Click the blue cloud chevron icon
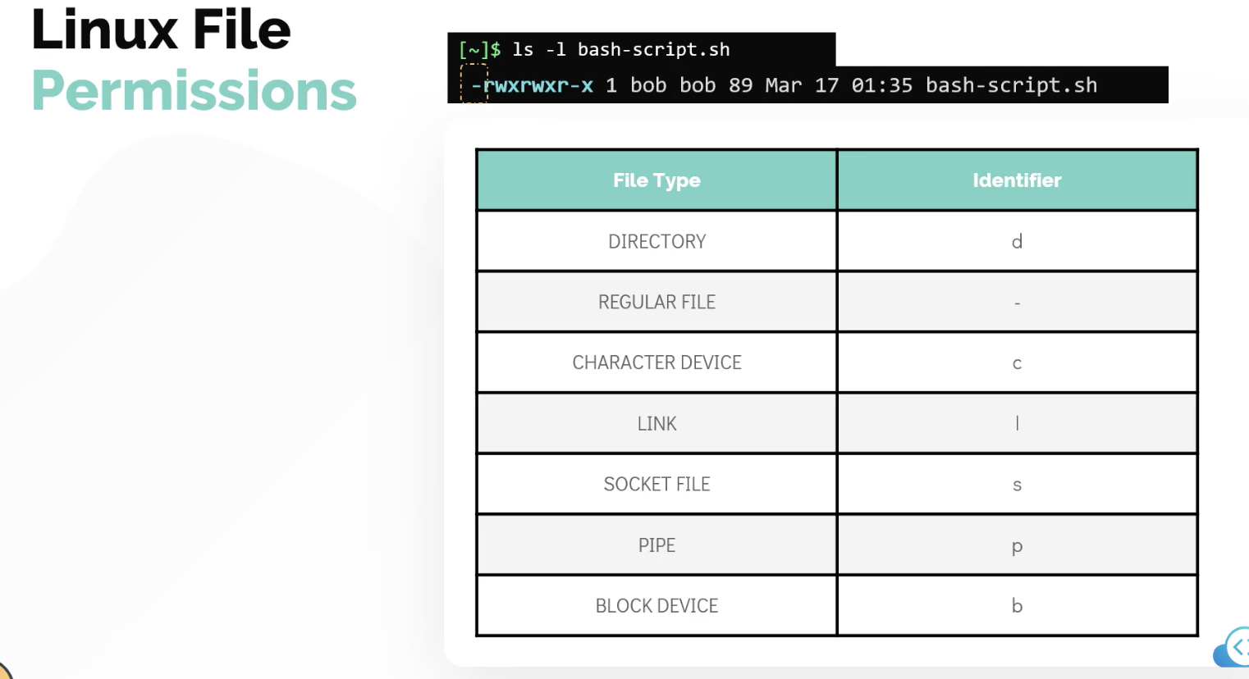This screenshot has width=1249, height=679. (1233, 647)
